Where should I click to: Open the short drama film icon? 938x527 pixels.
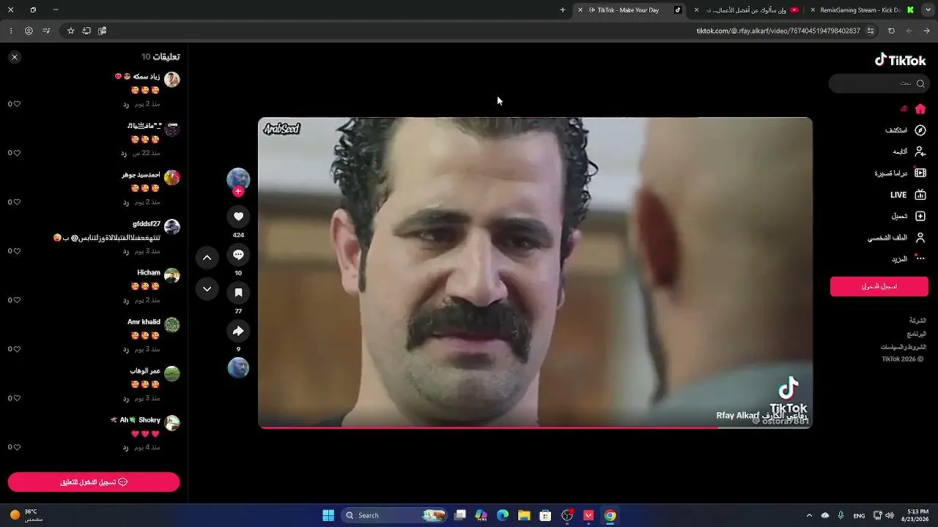point(920,173)
